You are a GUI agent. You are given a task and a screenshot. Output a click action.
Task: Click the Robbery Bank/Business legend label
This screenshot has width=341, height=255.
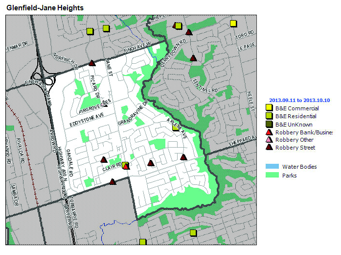pyautogui.click(x=304, y=132)
